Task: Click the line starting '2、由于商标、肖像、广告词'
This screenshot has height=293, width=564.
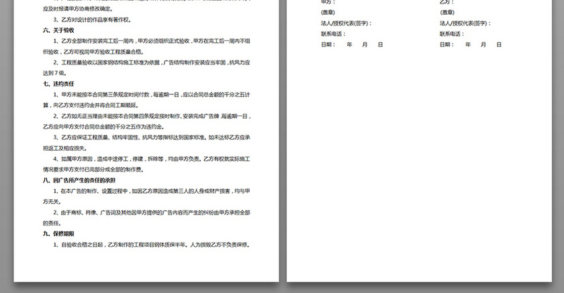Action: point(152,213)
